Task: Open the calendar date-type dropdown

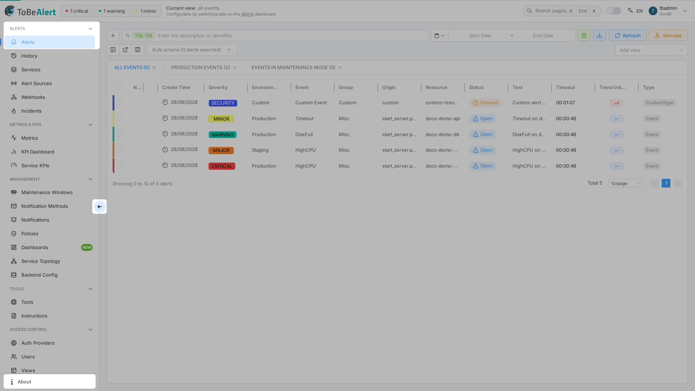Action: pos(439,35)
